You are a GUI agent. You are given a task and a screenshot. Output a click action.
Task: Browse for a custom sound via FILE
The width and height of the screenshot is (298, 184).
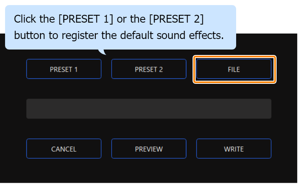(x=234, y=69)
